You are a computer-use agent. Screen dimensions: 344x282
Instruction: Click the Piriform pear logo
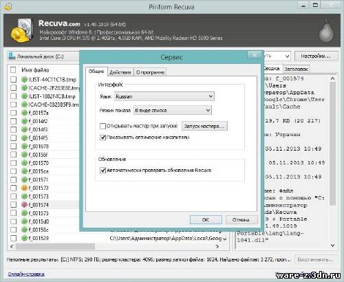327,31
